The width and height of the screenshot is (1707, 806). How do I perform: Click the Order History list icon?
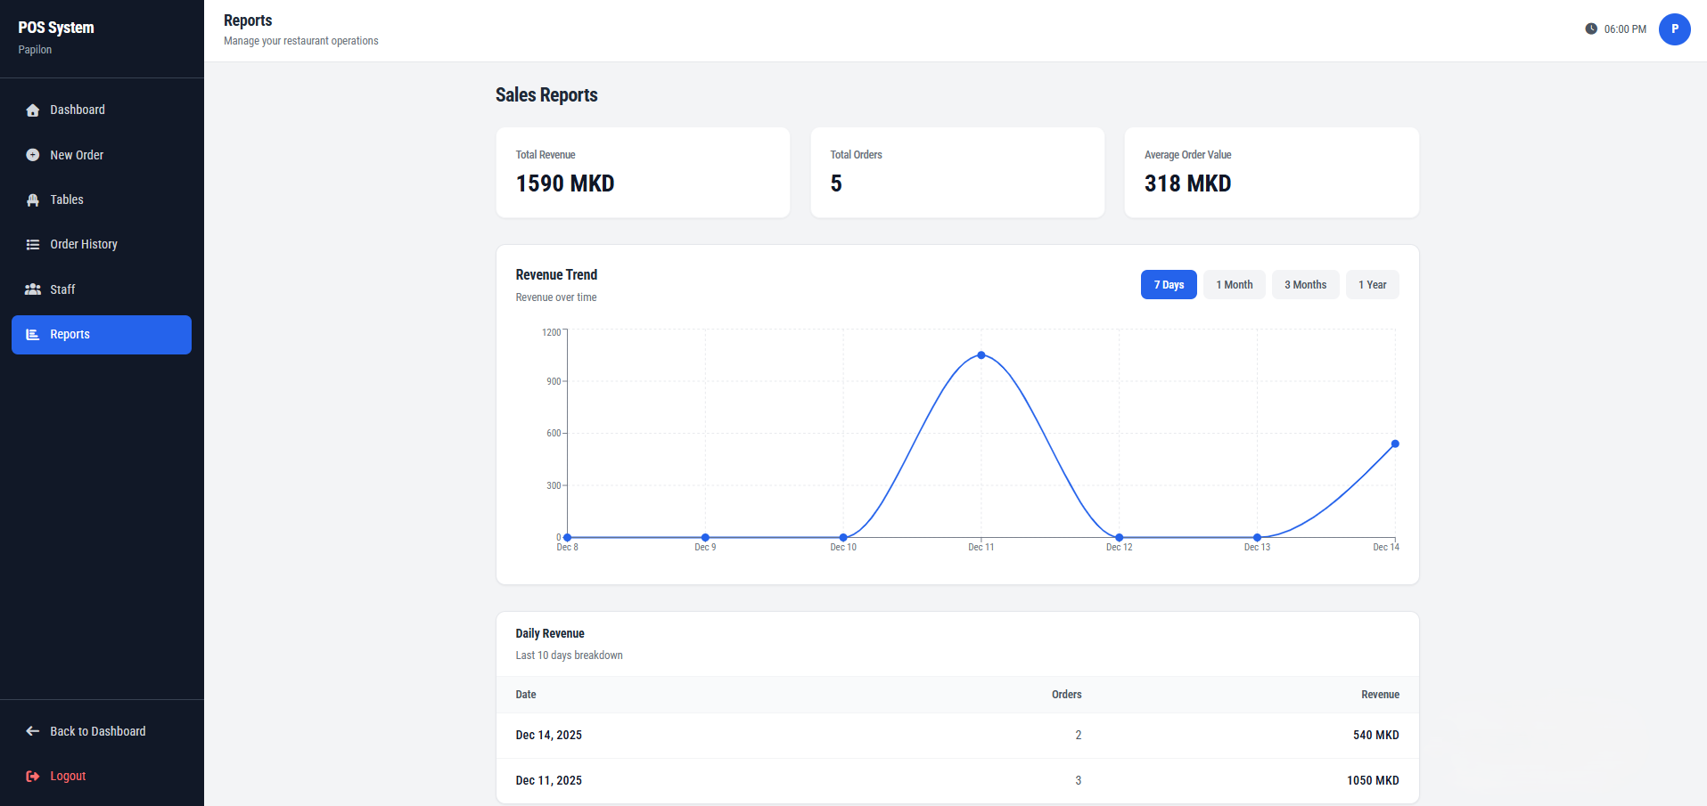click(33, 245)
